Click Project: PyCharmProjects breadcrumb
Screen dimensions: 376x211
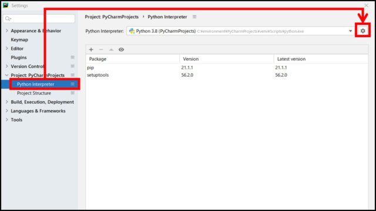tap(112, 17)
